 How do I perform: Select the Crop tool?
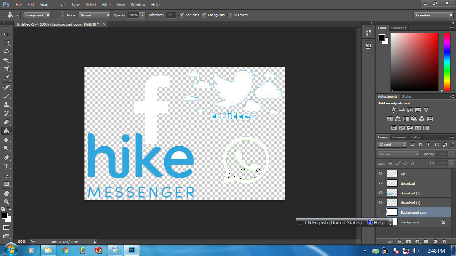click(6, 69)
